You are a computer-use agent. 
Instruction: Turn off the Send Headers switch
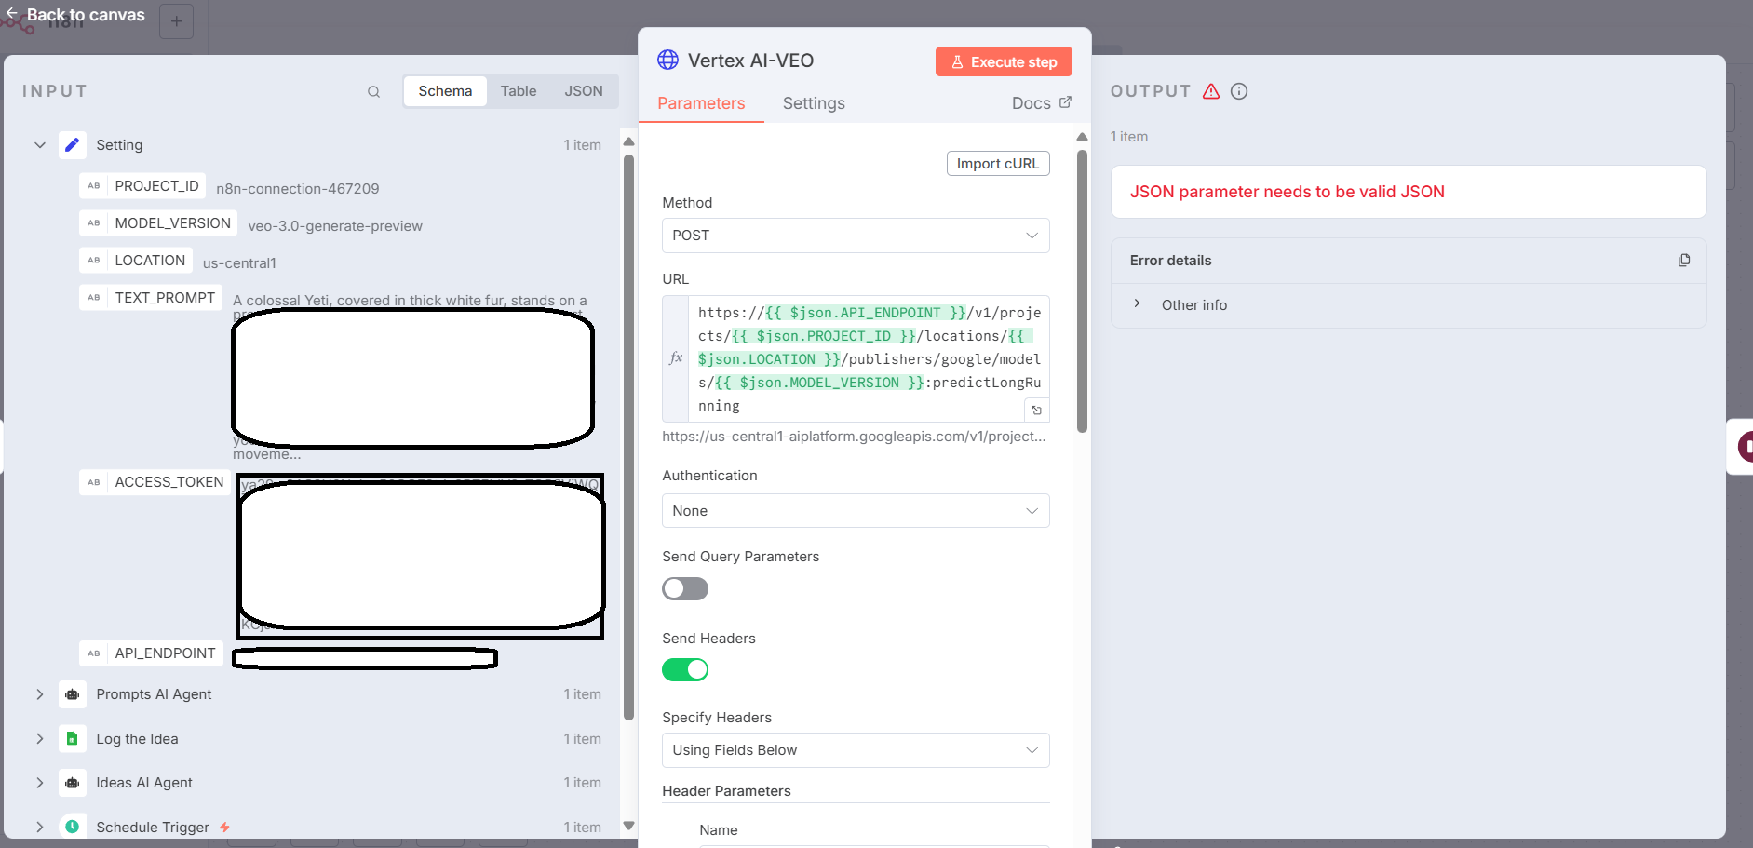pos(685,670)
